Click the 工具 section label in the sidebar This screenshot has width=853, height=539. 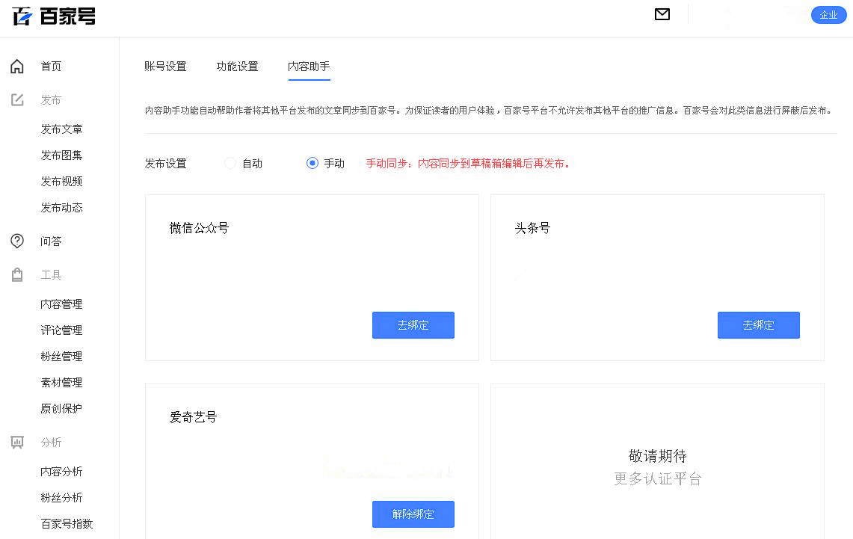point(51,274)
